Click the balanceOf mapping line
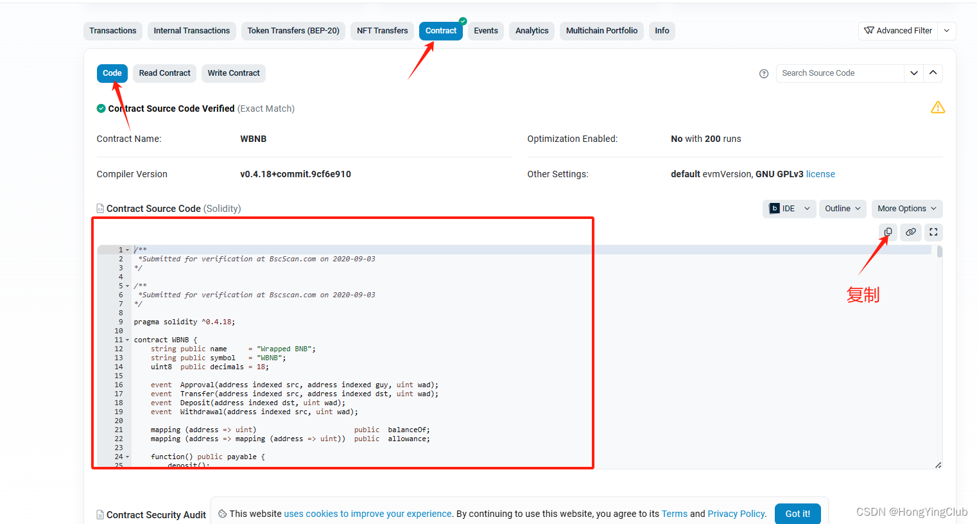The width and height of the screenshot is (977, 524). click(290, 430)
